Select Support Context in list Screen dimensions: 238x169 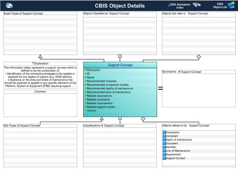point(175,158)
